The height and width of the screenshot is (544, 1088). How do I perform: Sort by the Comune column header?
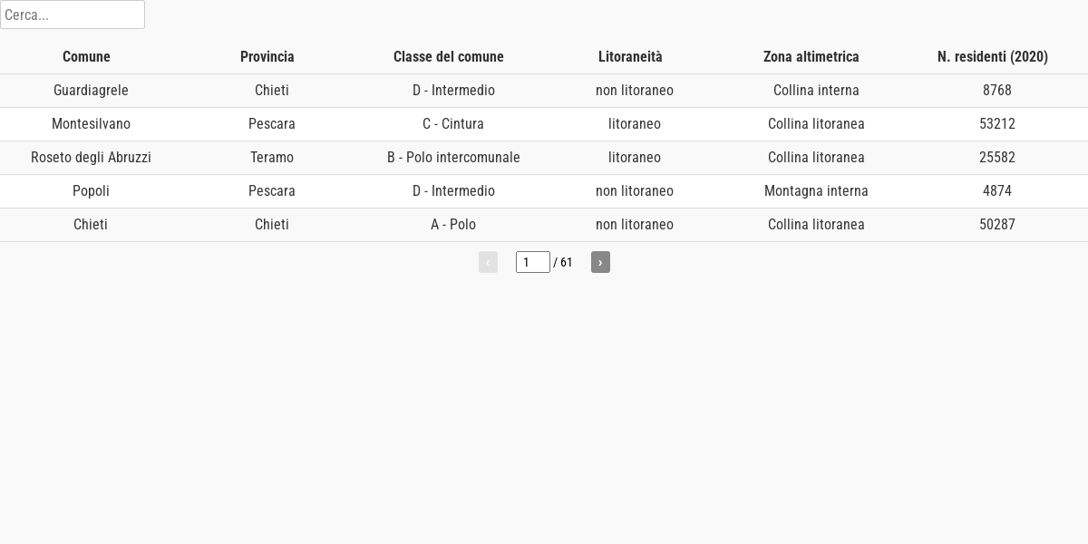point(86,56)
